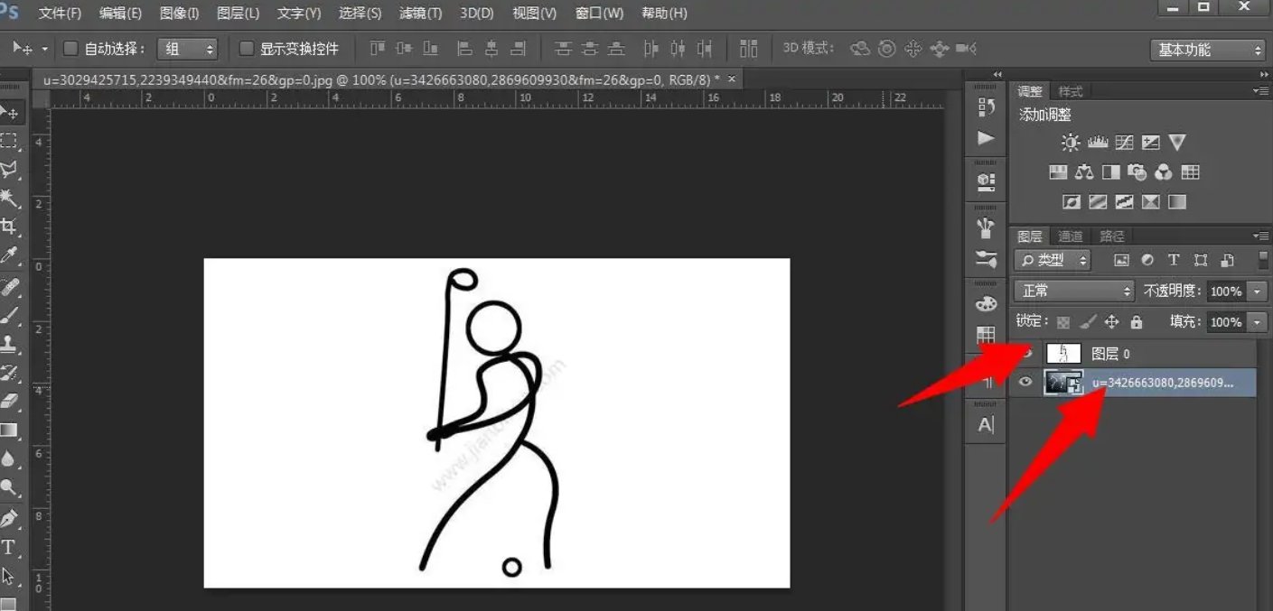Expand the 不透明度 opacity dropdown arrow
This screenshot has height=611, width=1273.
(1258, 292)
